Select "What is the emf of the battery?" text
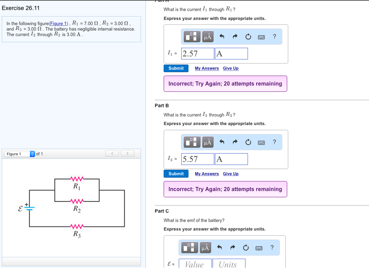The height and width of the screenshot is (268, 369). click(x=194, y=220)
